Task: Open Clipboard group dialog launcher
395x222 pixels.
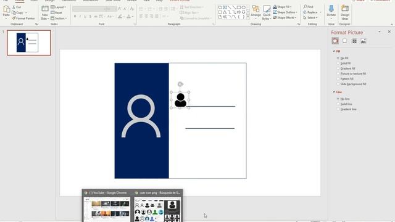Action: 36,24
